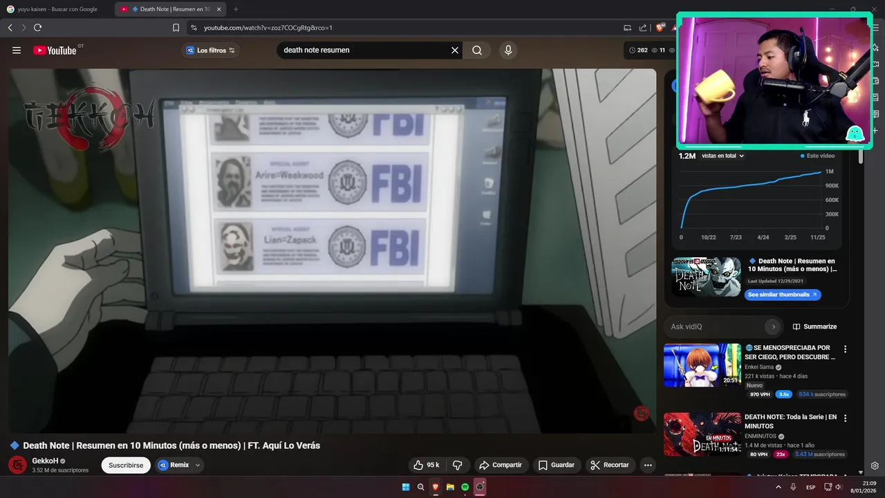The height and width of the screenshot is (498, 885).
Task: Switch to the 'yuyu kaisen - Buscar con Google' tab
Action: coord(57,9)
